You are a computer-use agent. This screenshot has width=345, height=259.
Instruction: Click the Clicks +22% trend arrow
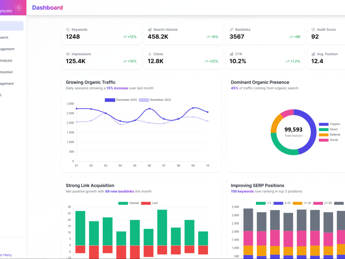206,61
